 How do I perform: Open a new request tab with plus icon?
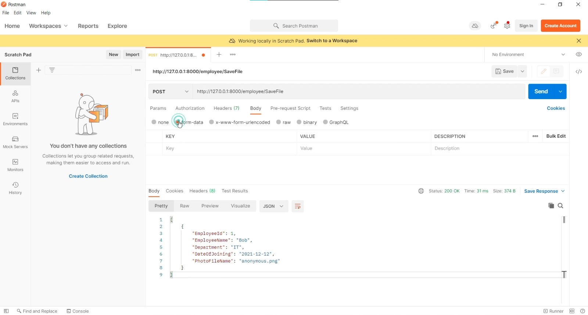tap(219, 55)
